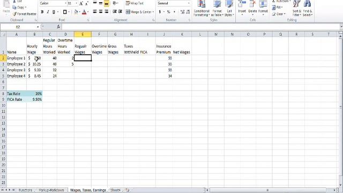
Task: Open the General number format dropdown
Action: click(189, 4)
